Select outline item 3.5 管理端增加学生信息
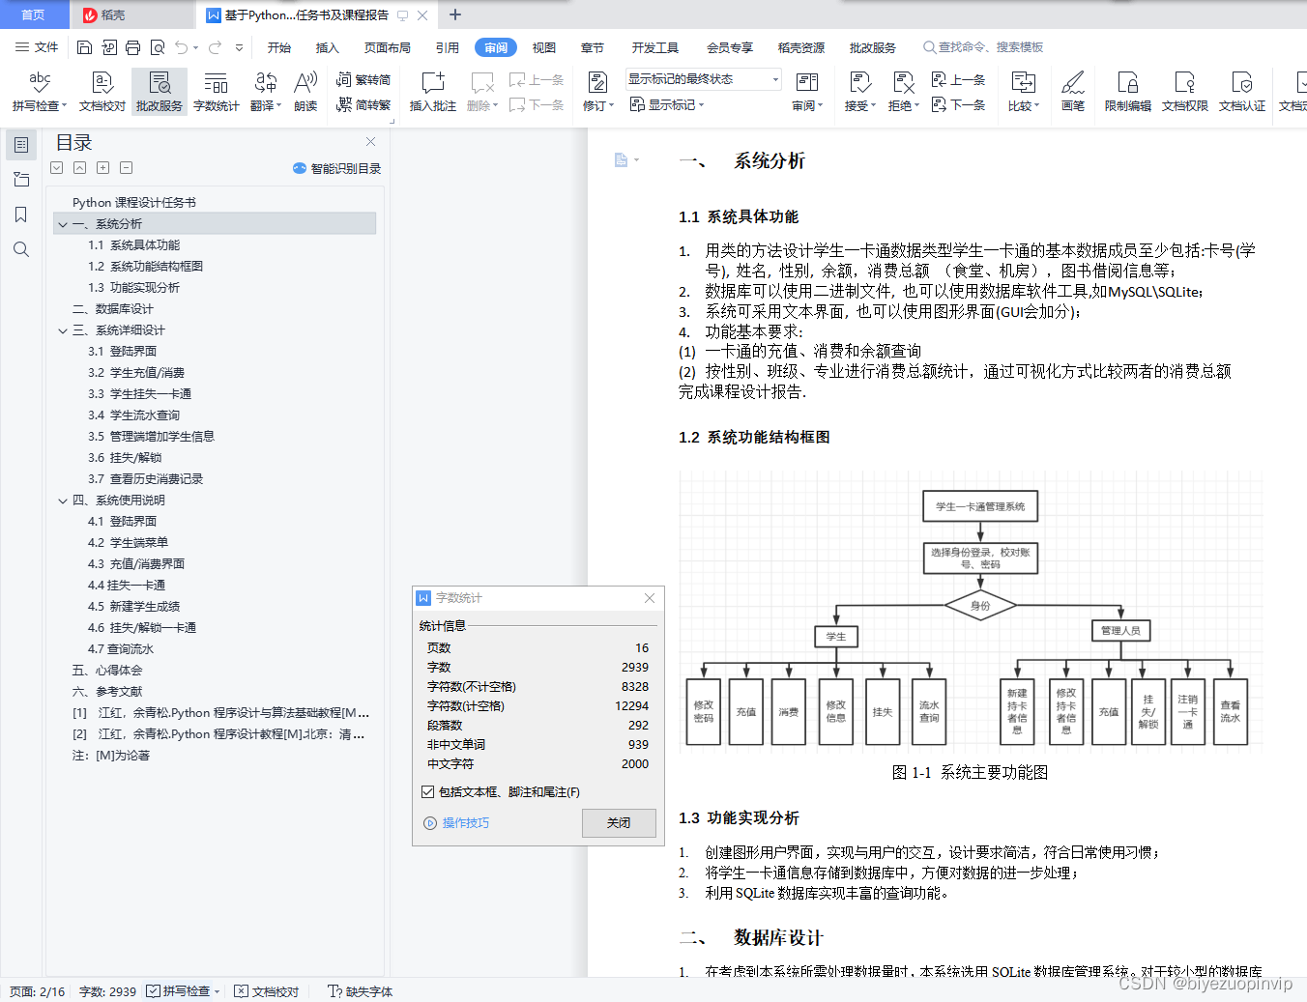The height and width of the screenshot is (1002, 1307). 152,437
